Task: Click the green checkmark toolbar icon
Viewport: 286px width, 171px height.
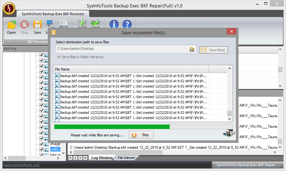Action: coord(95,24)
